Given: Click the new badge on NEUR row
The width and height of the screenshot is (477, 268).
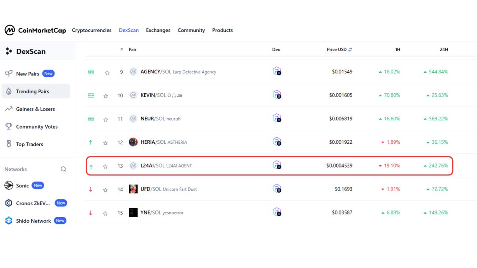Looking at the screenshot, I should [91, 119].
